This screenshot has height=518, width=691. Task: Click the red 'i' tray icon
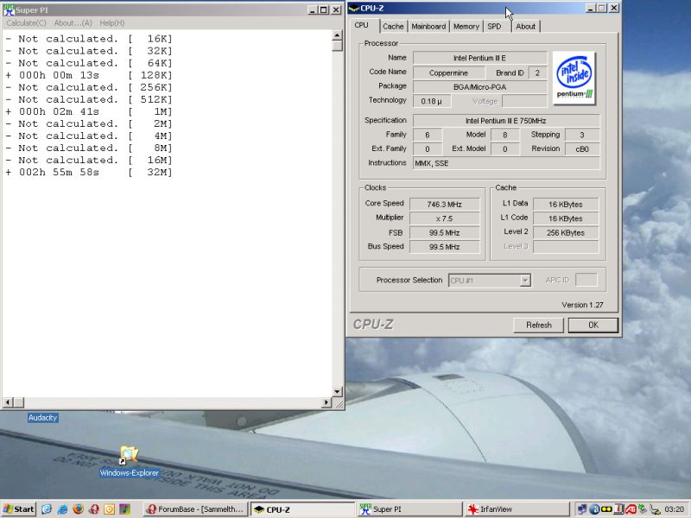coord(618,509)
